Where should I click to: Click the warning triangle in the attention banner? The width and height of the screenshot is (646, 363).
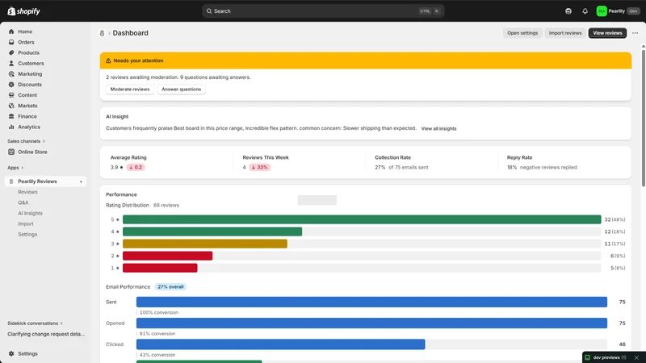click(x=108, y=60)
